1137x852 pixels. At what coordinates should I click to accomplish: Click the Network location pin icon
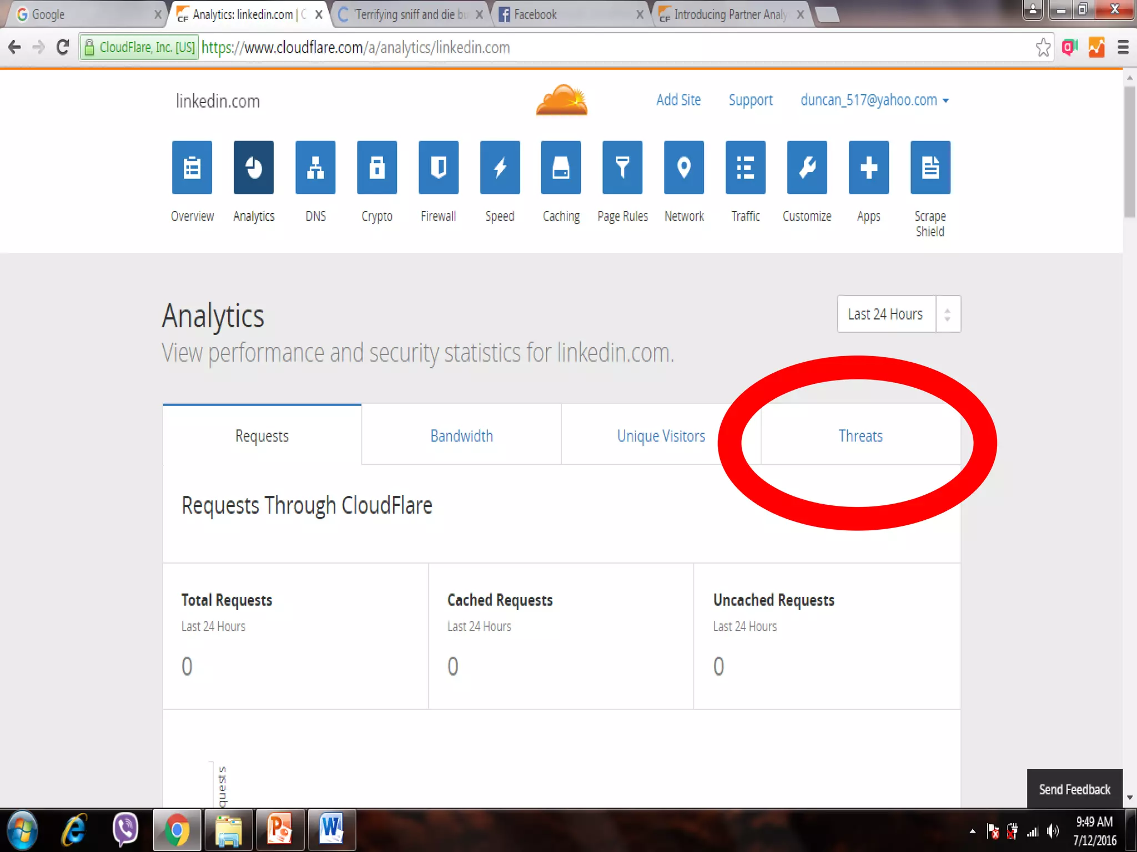click(x=684, y=168)
